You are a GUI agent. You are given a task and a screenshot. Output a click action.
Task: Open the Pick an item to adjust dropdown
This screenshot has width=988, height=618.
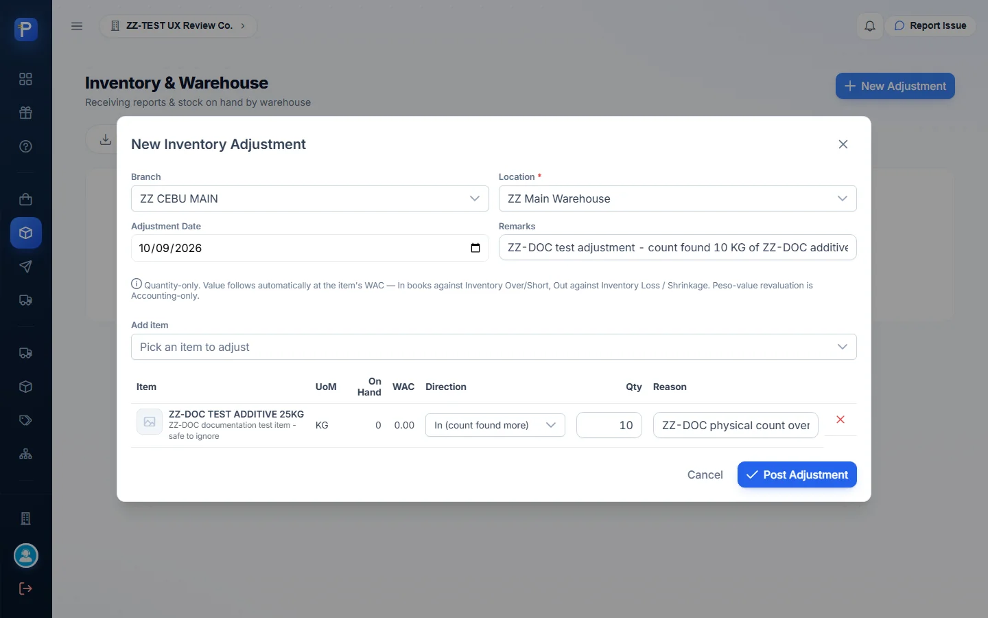[494, 347]
